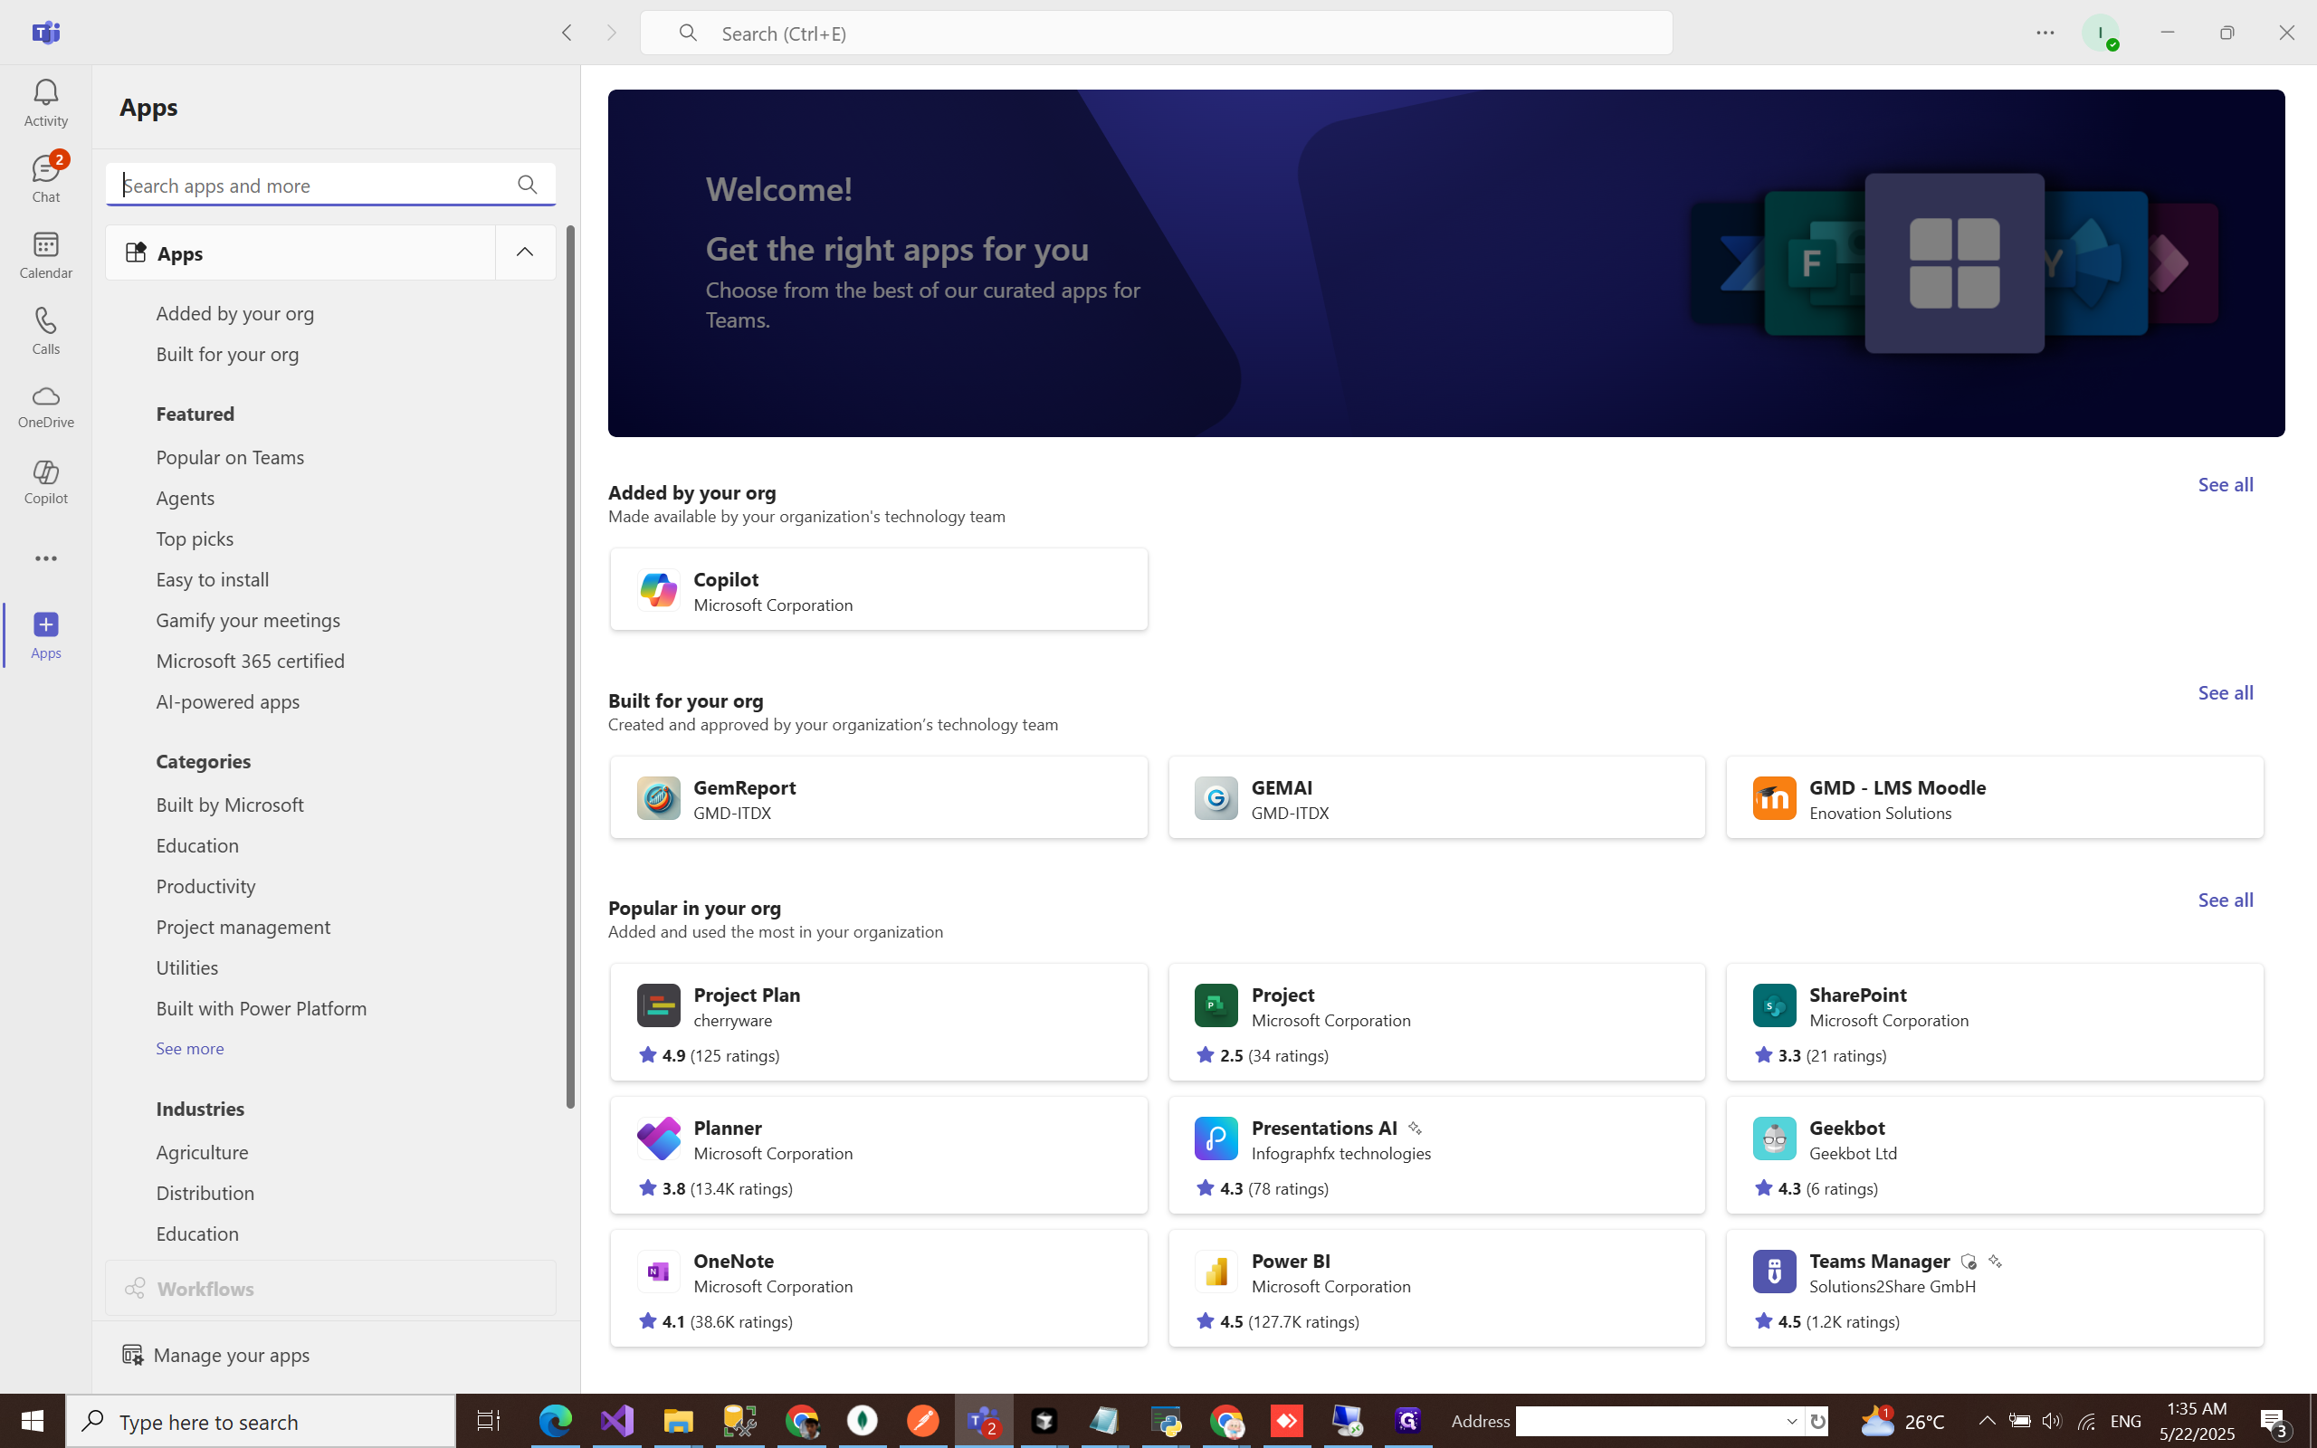Screen dimensions: 2317x1448
Task: Open the Microsoft Project app icon
Action: click(1216, 1005)
